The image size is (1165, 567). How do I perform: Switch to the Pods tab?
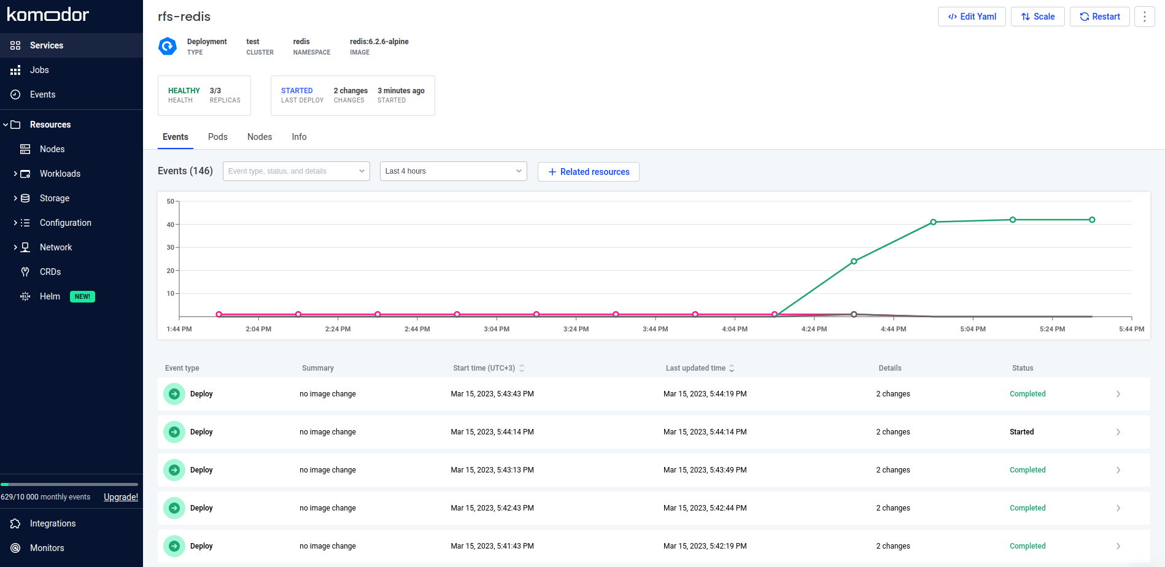click(x=217, y=137)
